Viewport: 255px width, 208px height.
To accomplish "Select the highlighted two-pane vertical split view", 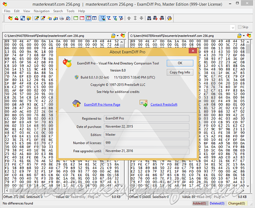I will pos(88,18).
